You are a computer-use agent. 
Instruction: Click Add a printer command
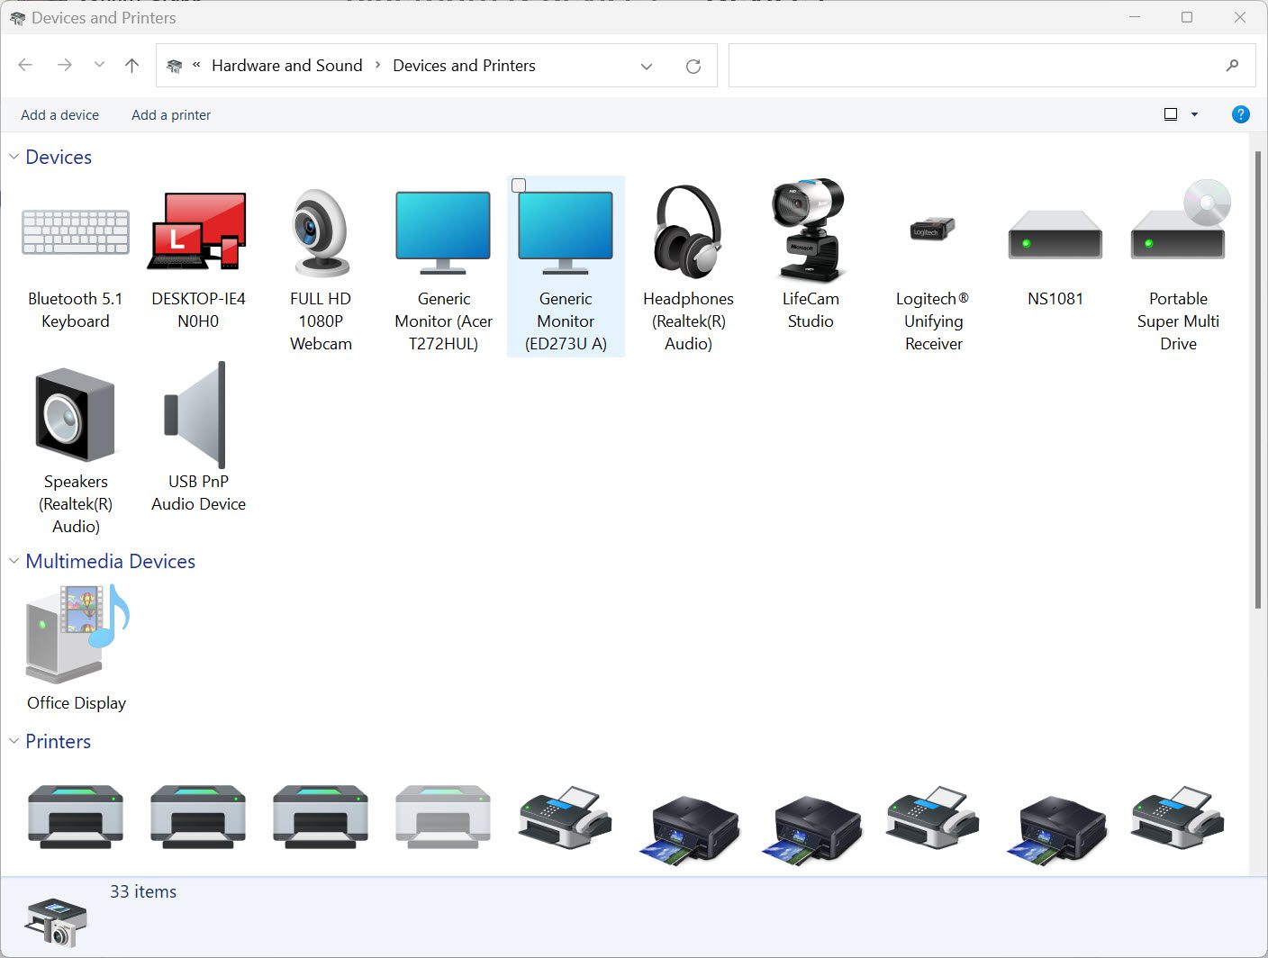(171, 115)
